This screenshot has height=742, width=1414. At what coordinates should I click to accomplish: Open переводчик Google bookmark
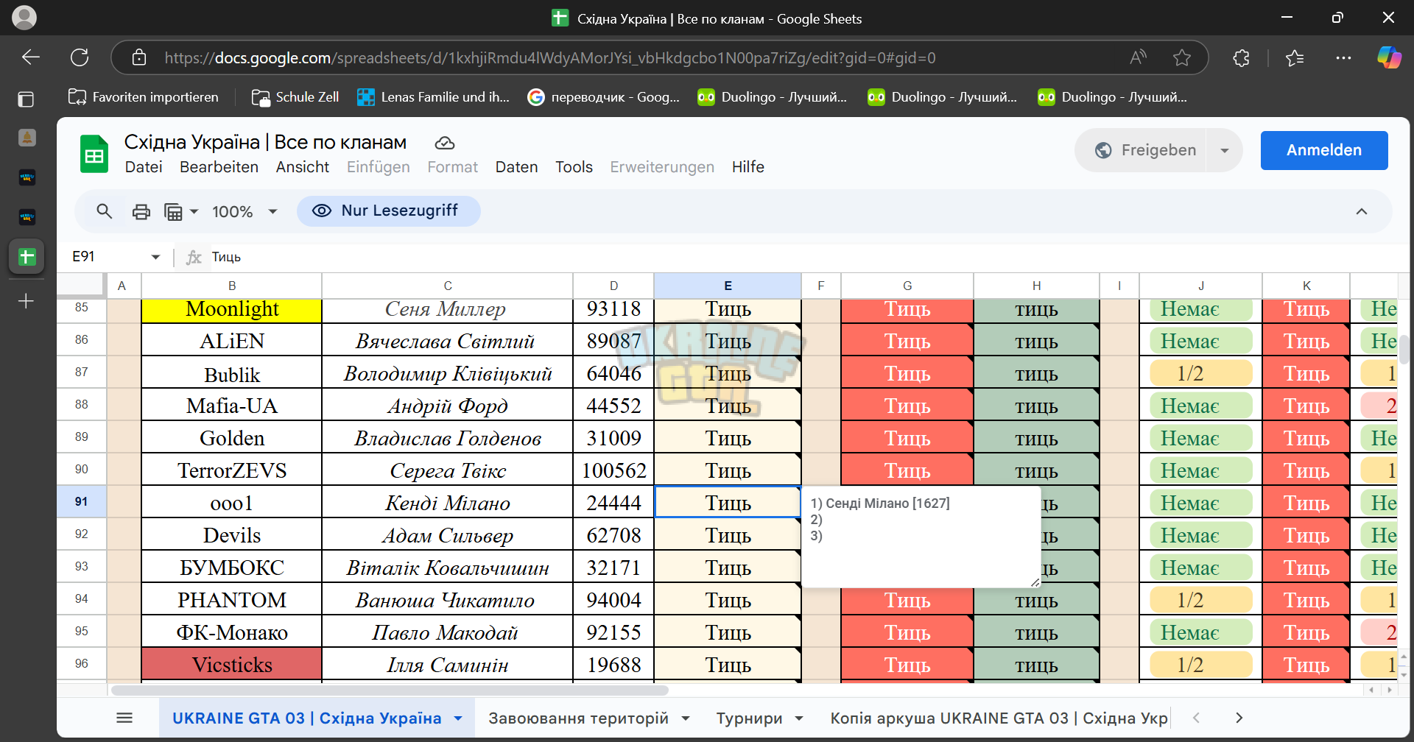(x=604, y=97)
